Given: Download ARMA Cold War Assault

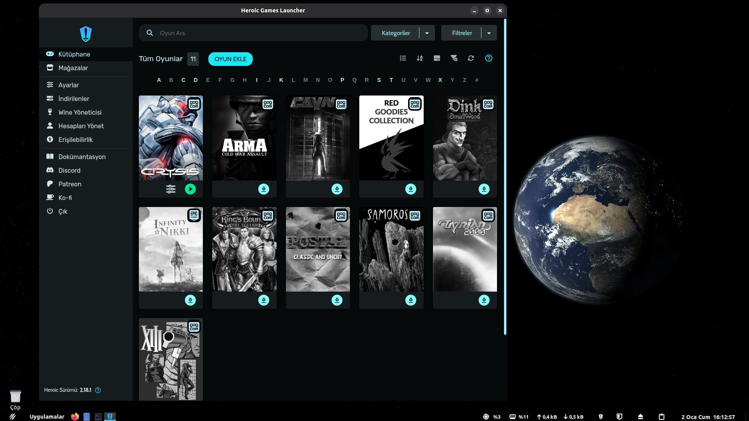Looking at the screenshot, I should tap(264, 189).
